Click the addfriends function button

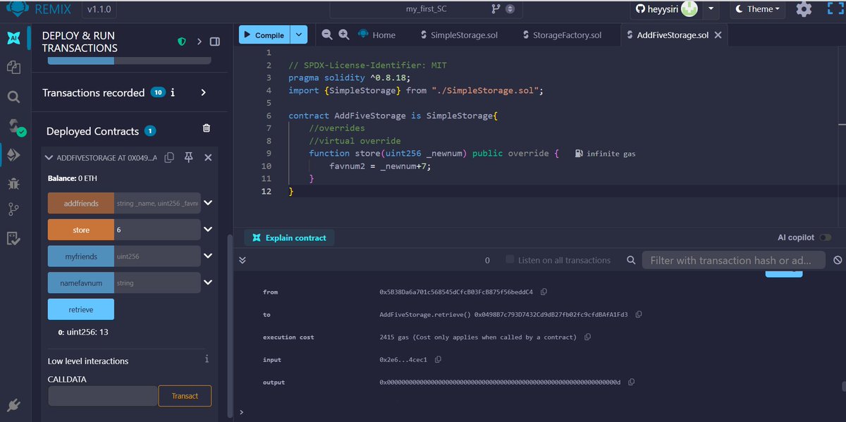(x=80, y=203)
